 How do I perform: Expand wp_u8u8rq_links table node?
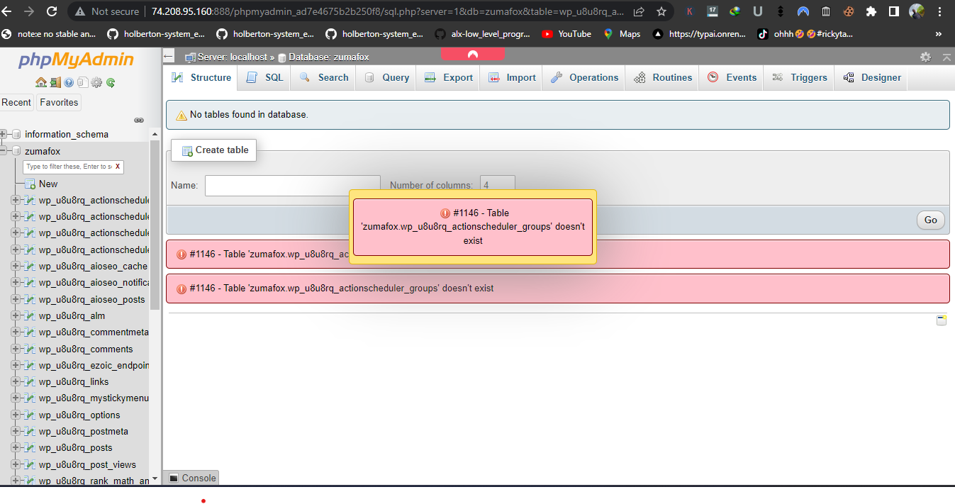(x=16, y=381)
